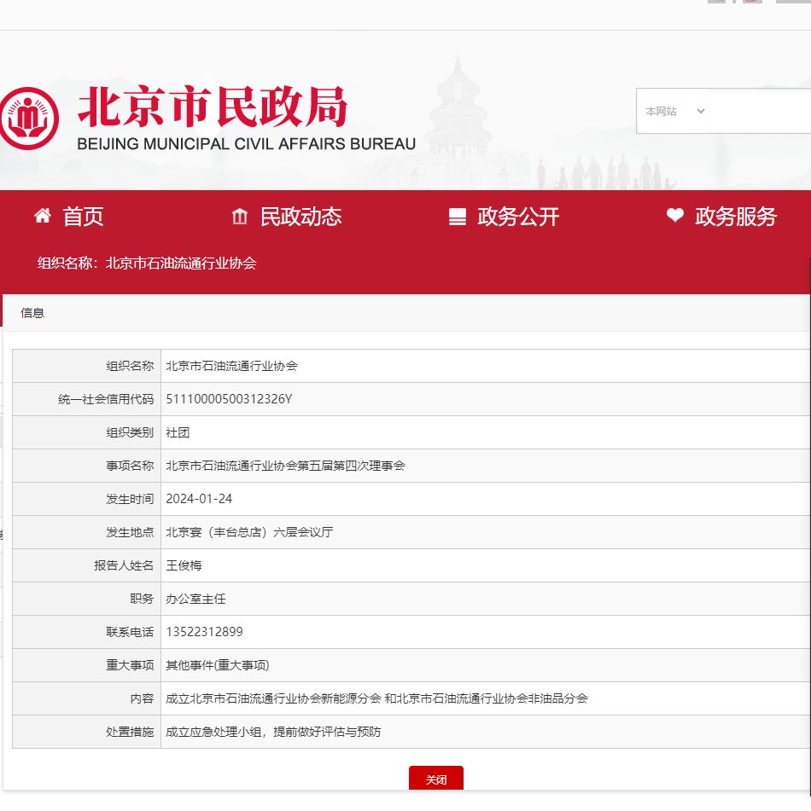Click the 职务 label cell
811x811 pixels.
click(86, 599)
